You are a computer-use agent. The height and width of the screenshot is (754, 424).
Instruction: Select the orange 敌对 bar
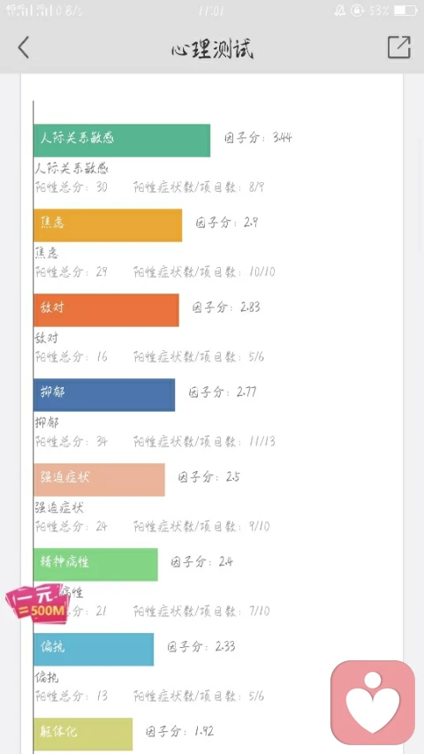pyautogui.click(x=106, y=310)
